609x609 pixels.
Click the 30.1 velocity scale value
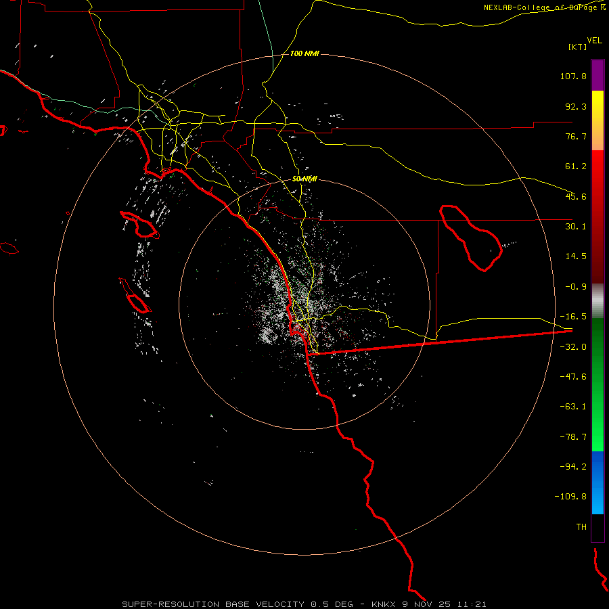pos(576,227)
